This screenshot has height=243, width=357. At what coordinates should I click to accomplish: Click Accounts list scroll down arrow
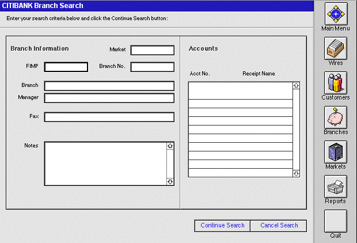pos(296,174)
